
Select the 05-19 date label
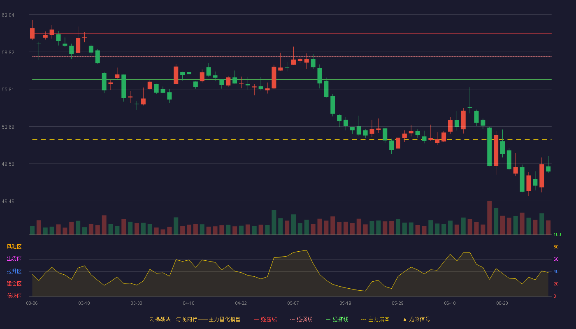[x=345, y=303]
